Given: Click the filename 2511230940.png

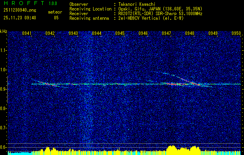Looking at the screenshot, I should (20, 10).
